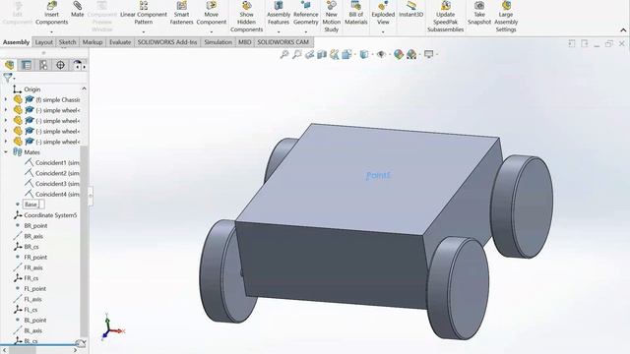
Task: Click the Insert Components tool
Action: coord(51,13)
